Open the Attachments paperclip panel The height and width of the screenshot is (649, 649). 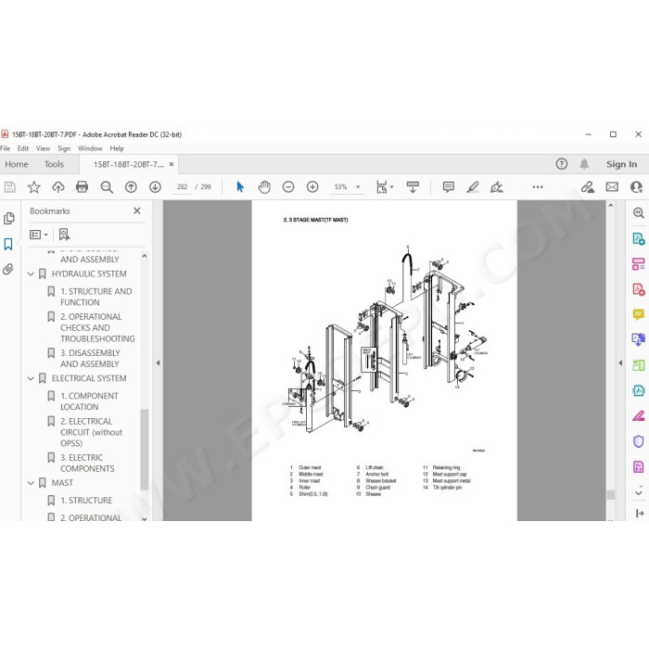pyautogui.click(x=8, y=270)
